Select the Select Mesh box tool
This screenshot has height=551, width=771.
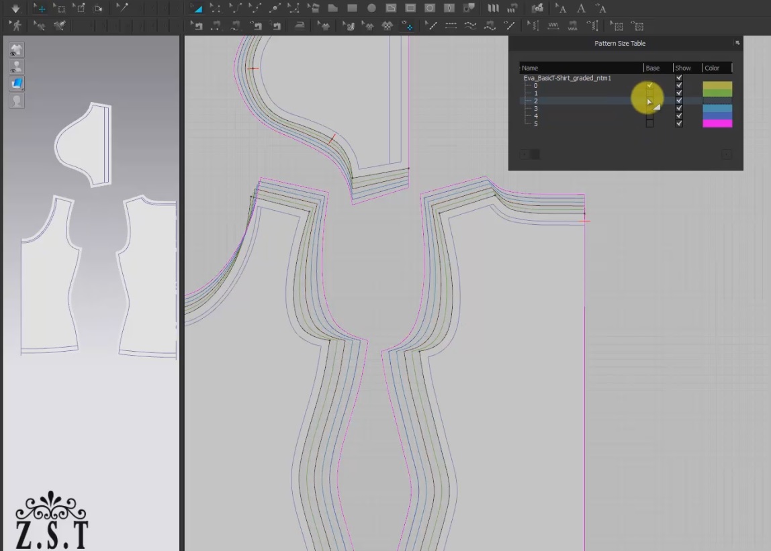click(59, 8)
